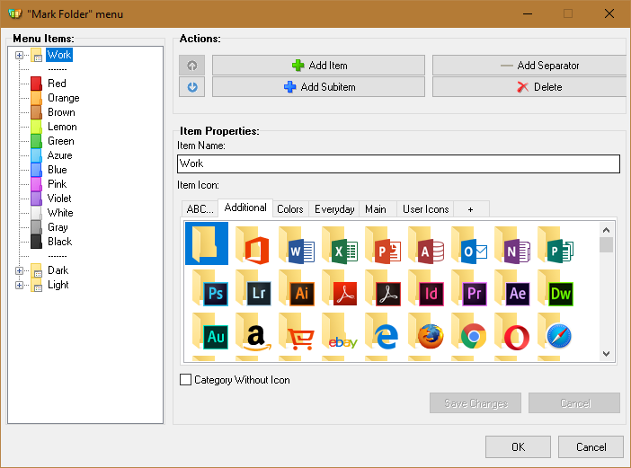The height and width of the screenshot is (468, 631).
Task: Open the User Icons tab
Action: (x=426, y=209)
